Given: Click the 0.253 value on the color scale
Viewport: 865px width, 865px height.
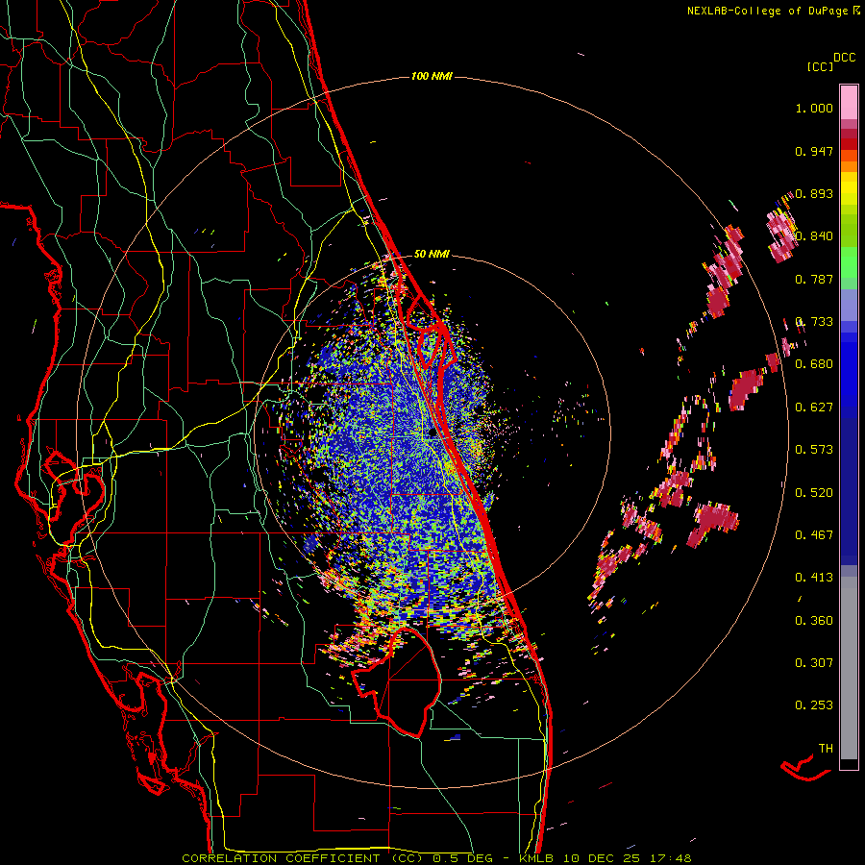Looking at the screenshot, I should click(814, 705).
